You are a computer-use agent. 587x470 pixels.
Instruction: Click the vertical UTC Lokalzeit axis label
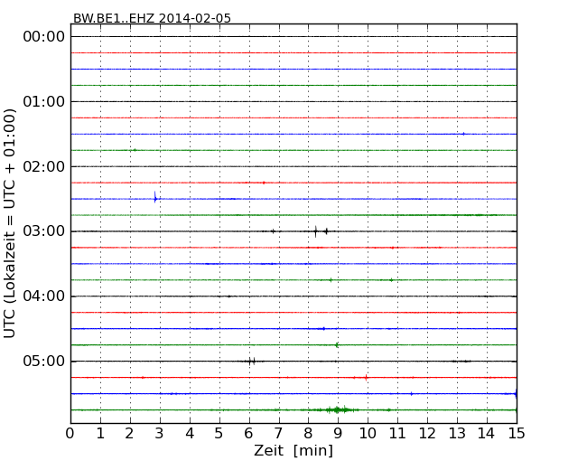(10, 223)
